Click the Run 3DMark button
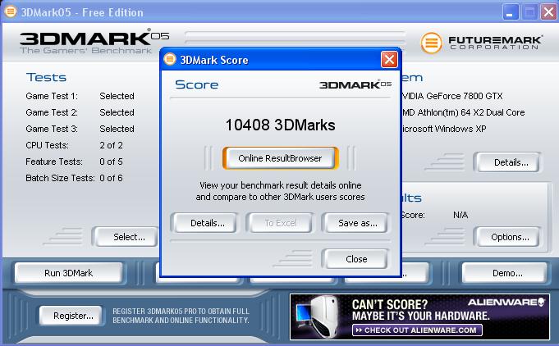Screen dimensions: 559x346 coord(68,273)
